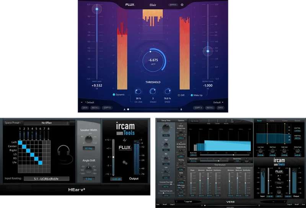306x208 pixels.
Task: Click Elixir CH. LINK knob
Action: (138, 91)
